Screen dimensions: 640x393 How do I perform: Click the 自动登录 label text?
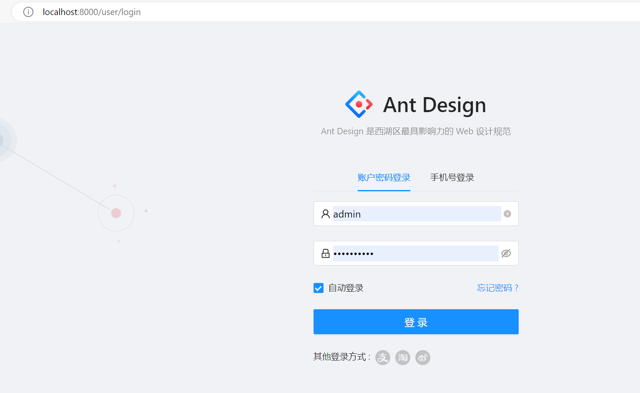click(346, 288)
